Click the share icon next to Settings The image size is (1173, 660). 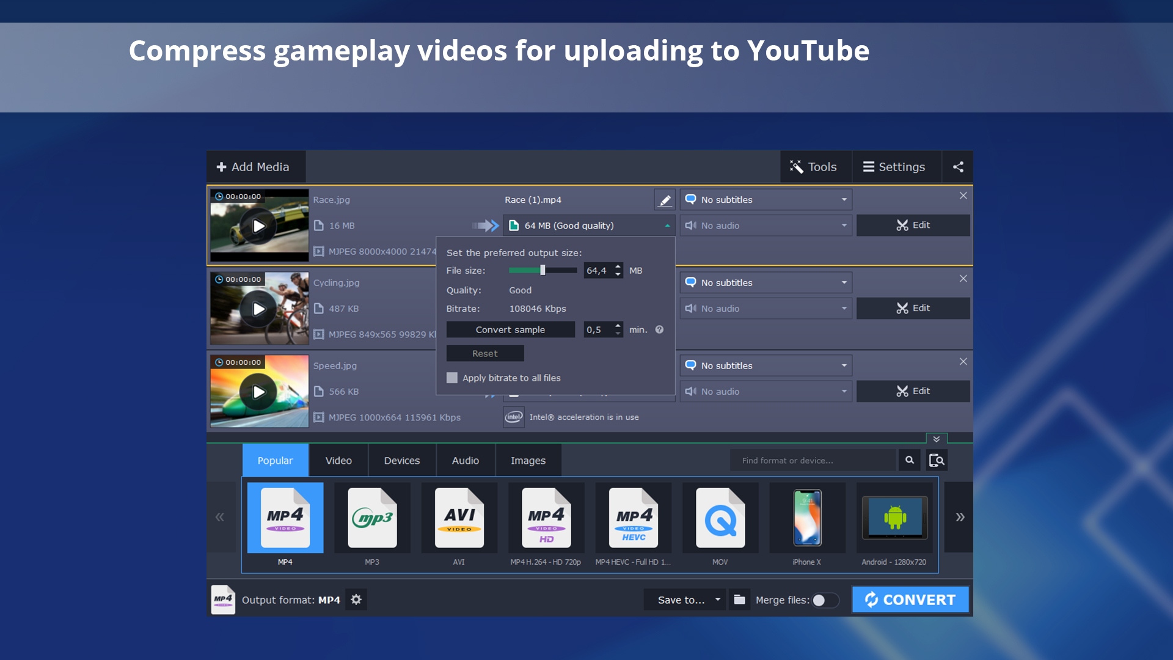958,166
